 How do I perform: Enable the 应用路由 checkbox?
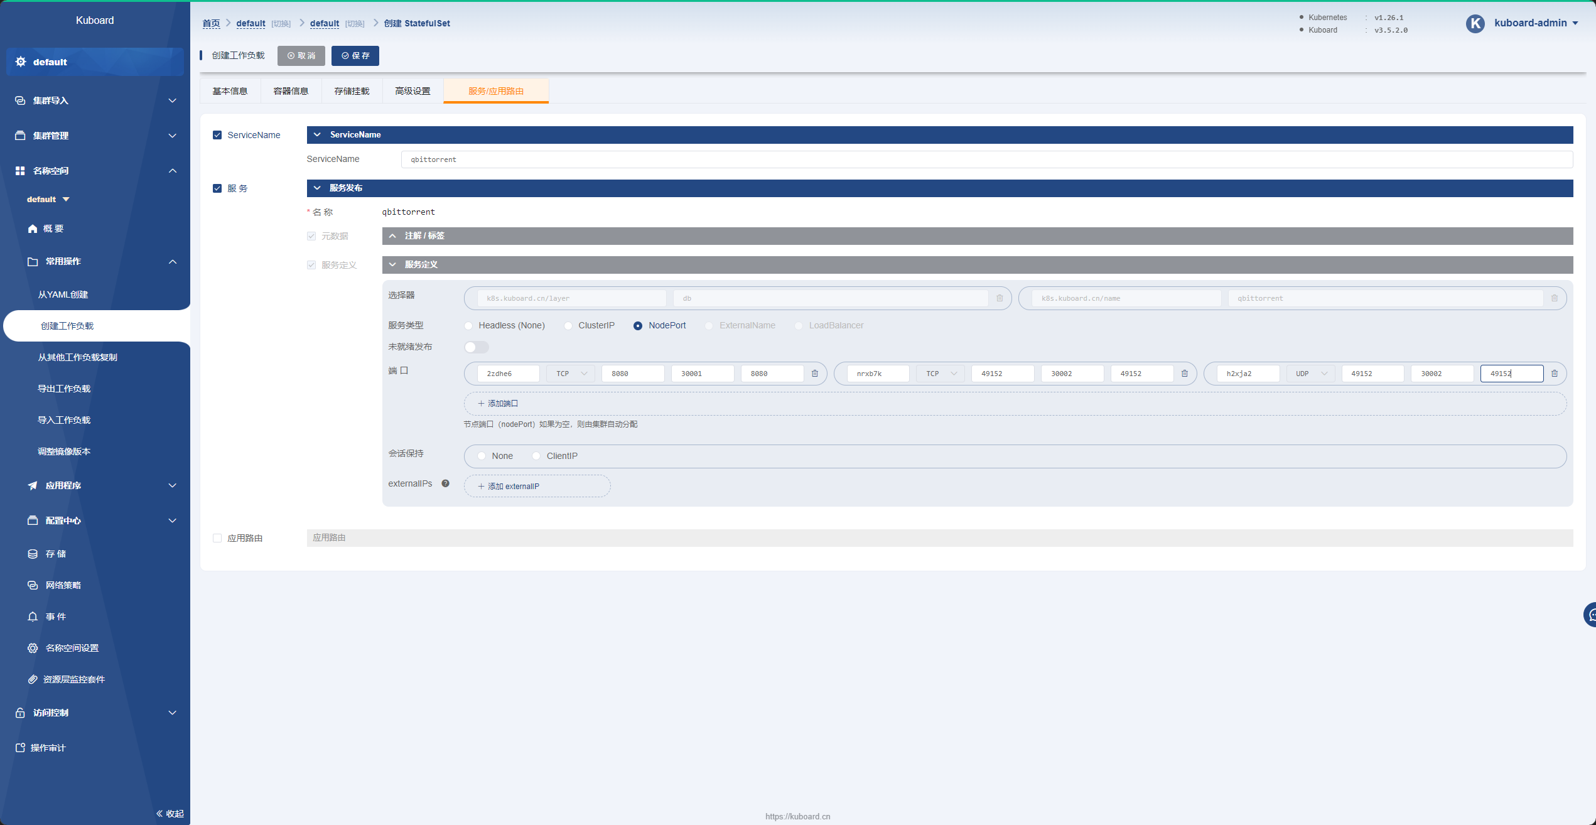click(217, 538)
